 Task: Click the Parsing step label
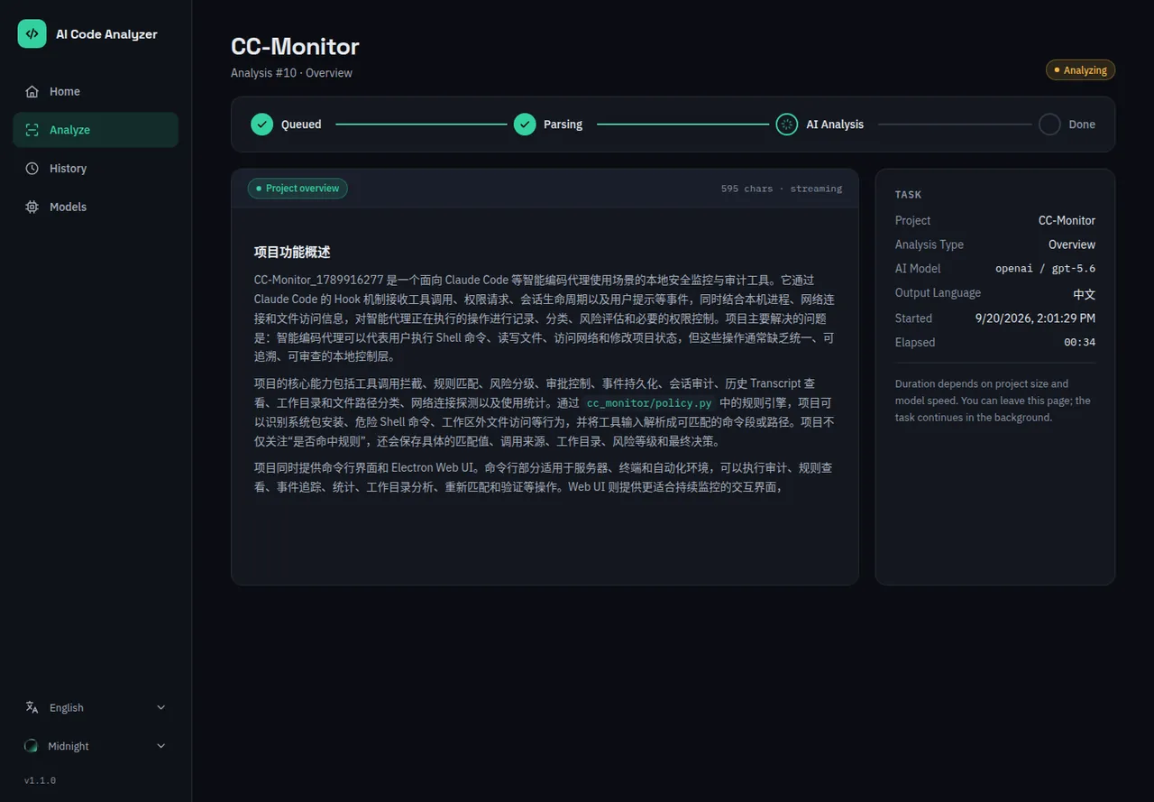563,124
